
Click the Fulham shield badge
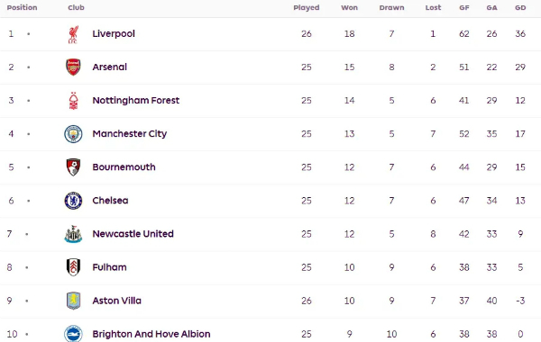(73, 267)
